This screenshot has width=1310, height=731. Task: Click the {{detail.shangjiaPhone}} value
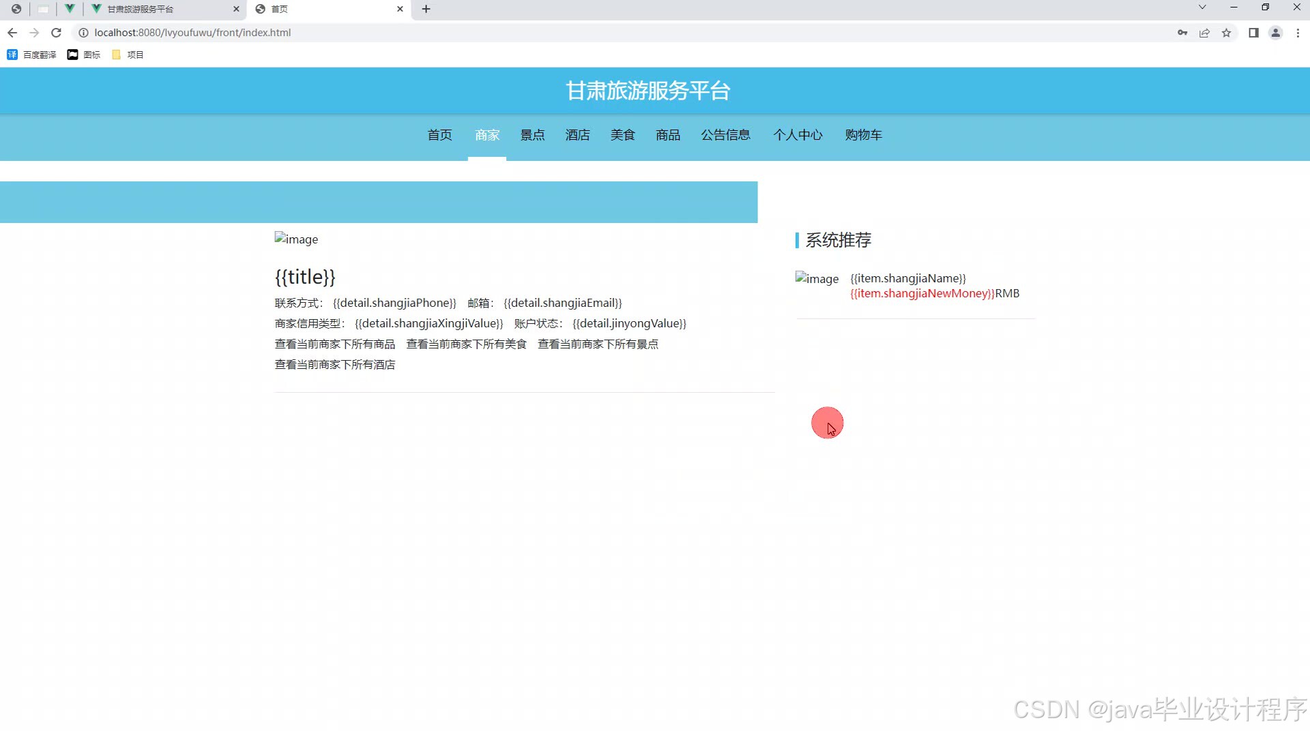click(x=394, y=303)
